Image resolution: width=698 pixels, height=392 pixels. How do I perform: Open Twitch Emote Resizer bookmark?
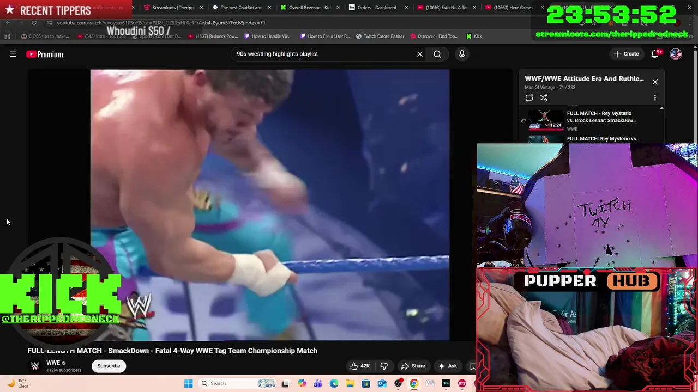(x=380, y=36)
